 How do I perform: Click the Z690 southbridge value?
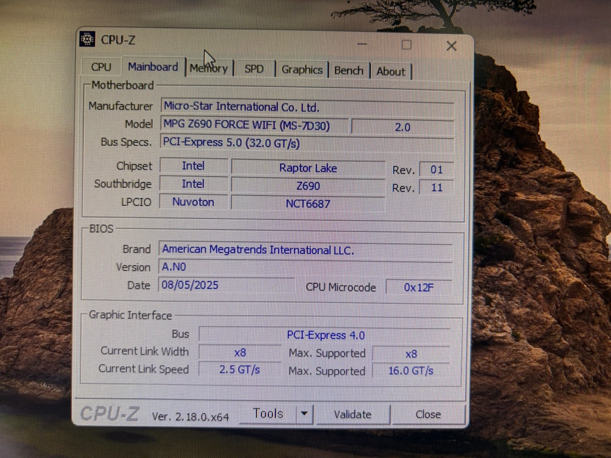coord(308,186)
